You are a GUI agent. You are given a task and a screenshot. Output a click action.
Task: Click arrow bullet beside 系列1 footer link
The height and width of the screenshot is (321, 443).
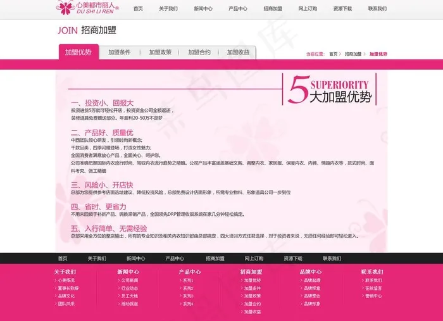point(180,280)
